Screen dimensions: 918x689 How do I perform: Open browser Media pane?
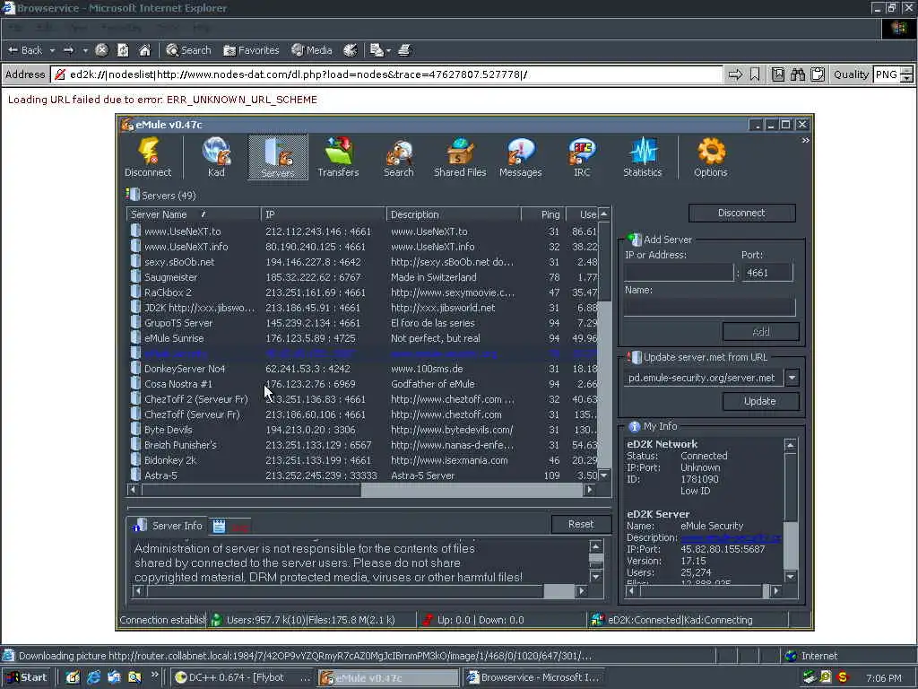pyautogui.click(x=312, y=50)
